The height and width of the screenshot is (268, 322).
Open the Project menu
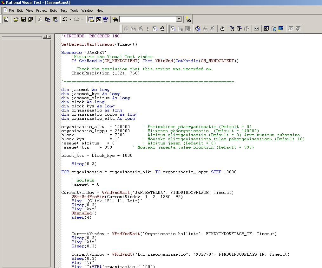(x=42, y=10)
